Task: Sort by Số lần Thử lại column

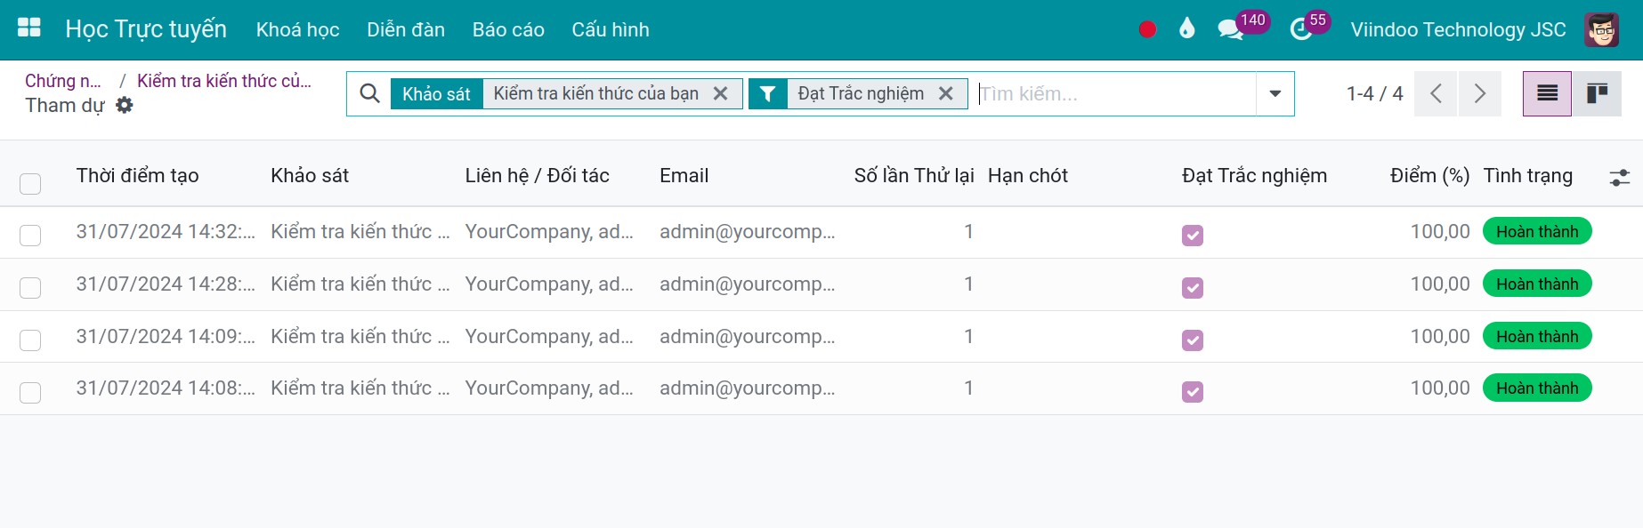Action: coord(914,175)
